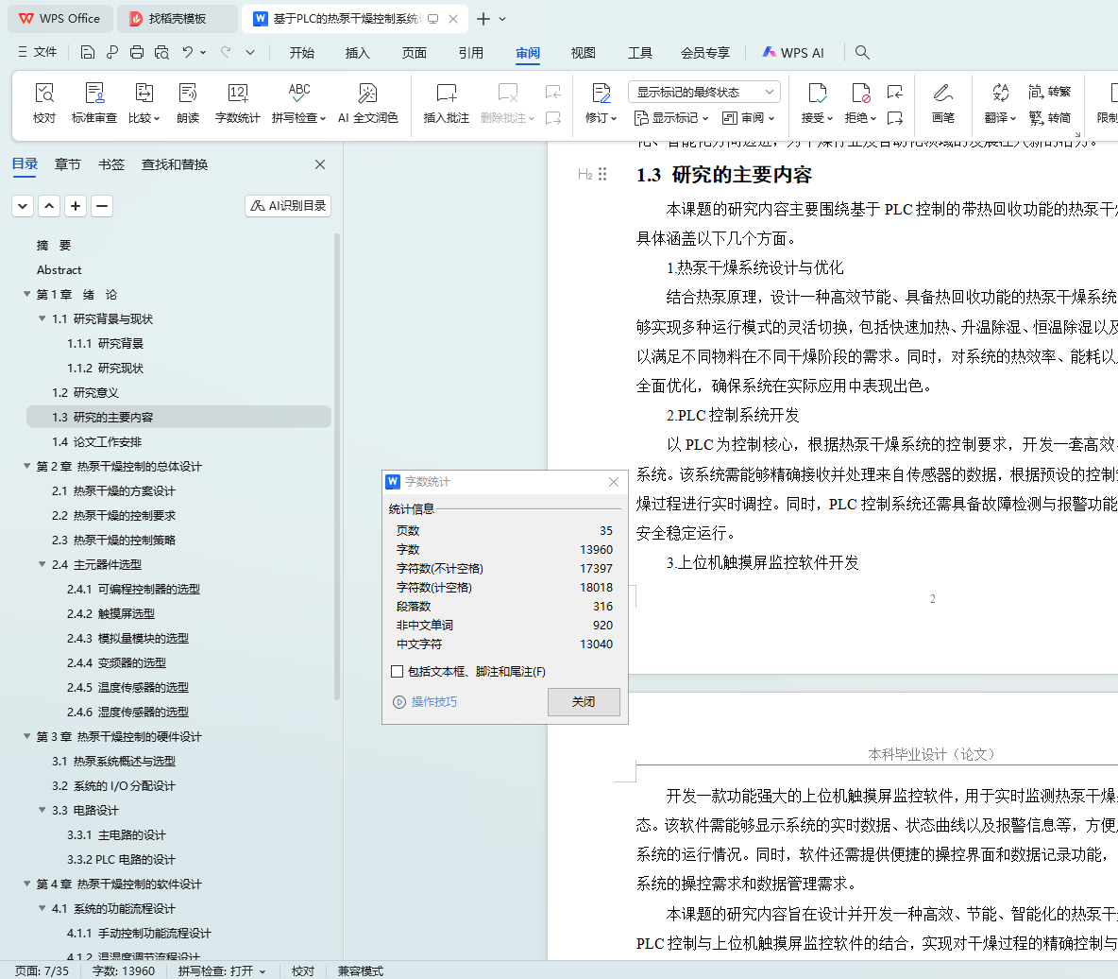Open 显示标记的最终状态 dropdown

click(x=704, y=92)
